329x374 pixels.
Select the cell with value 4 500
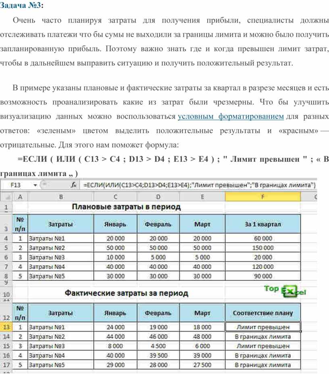pyautogui.click(x=158, y=346)
